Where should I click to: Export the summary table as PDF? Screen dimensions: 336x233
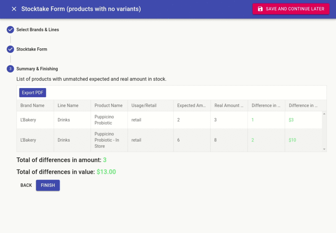(32, 93)
